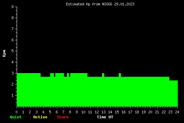Click hour 24 on the time axis
The height and width of the screenshot is (123, 184).
pos(177,112)
